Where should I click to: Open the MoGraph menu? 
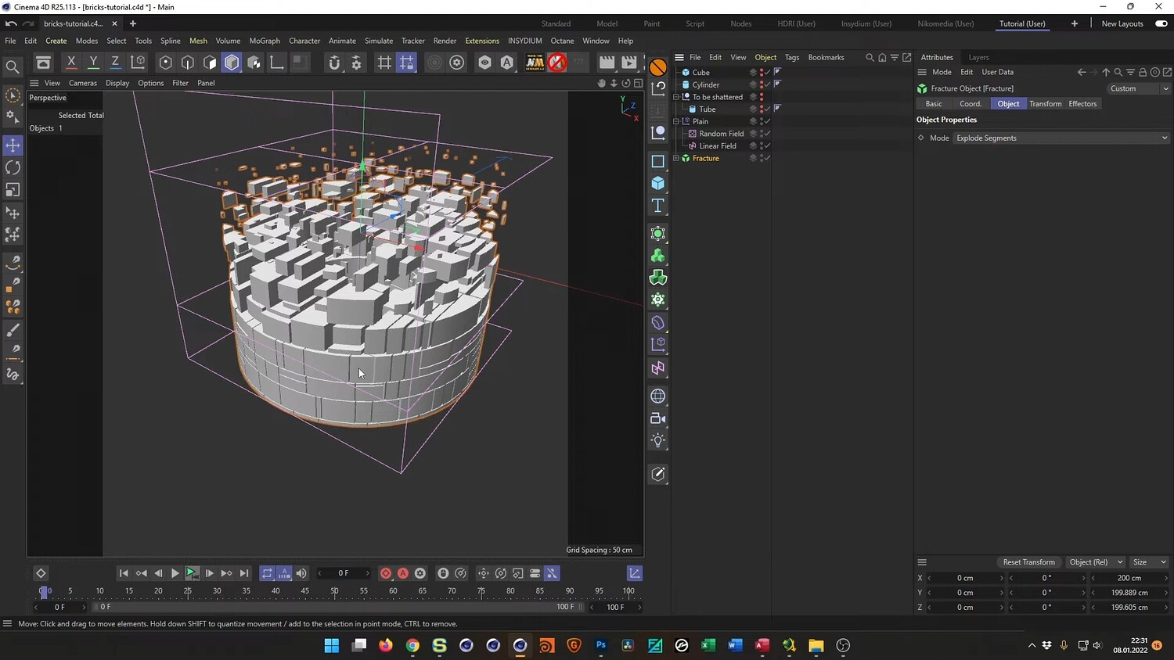(x=265, y=41)
